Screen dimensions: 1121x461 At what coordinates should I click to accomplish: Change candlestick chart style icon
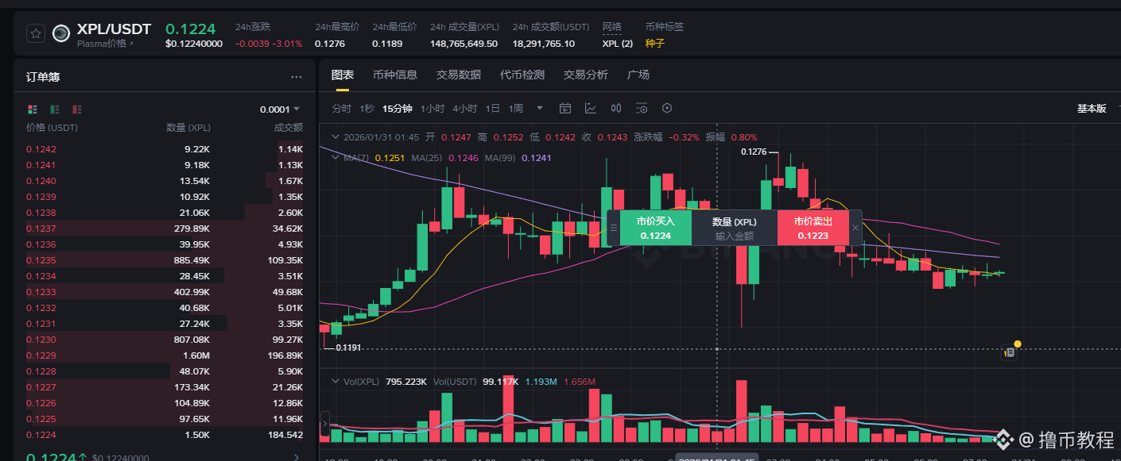(616, 108)
